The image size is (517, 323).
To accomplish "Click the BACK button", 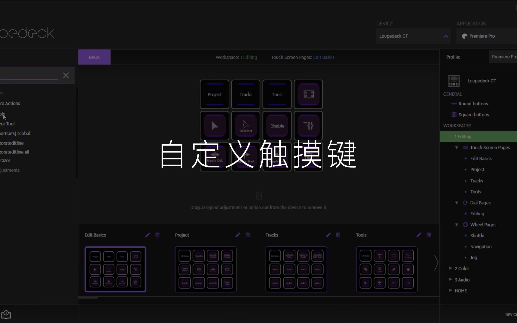I will pyautogui.click(x=94, y=57).
